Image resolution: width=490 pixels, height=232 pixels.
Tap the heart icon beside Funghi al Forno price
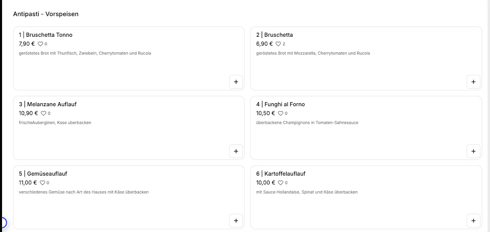pos(281,113)
